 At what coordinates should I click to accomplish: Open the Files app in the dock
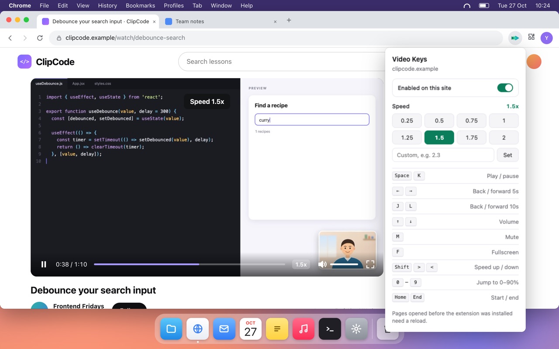pos(171,329)
